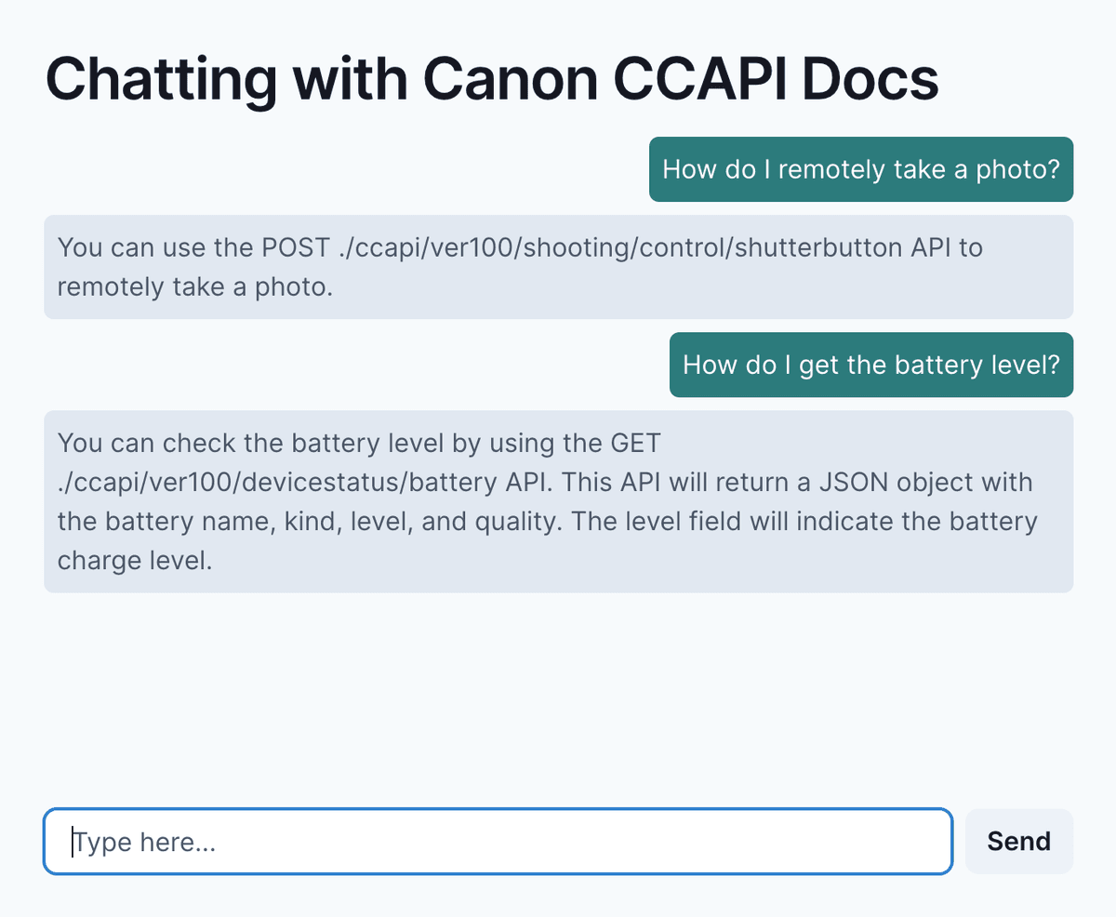The height and width of the screenshot is (917, 1116).
Task: Click the empty area below the chat messages
Action: (558, 698)
